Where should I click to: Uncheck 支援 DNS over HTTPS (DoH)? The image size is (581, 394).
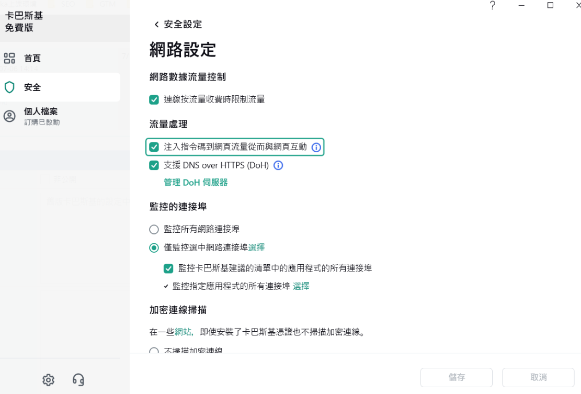[x=154, y=165]
